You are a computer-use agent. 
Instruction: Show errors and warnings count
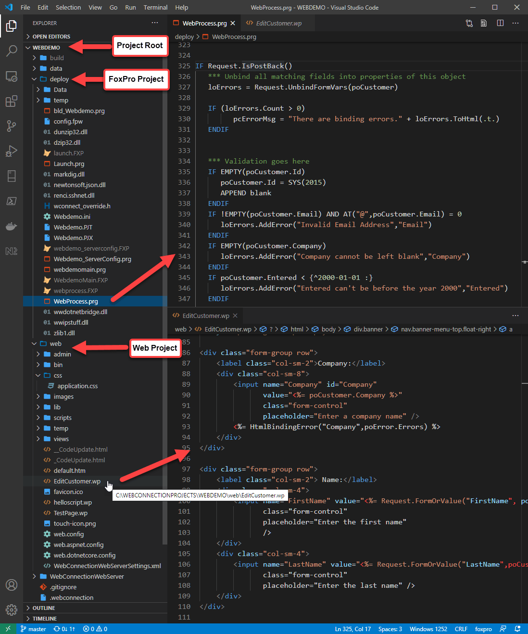pos(95,629)
